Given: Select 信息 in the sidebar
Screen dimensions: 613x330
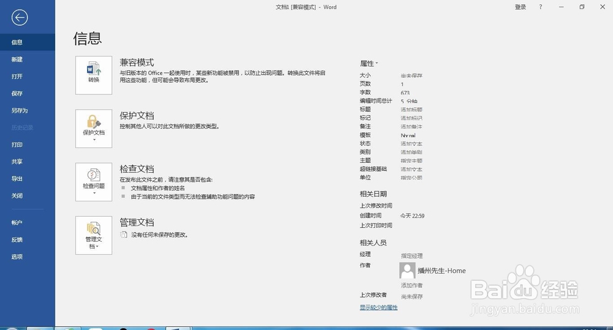Looking at the screenshot, I should pos(28,42).
